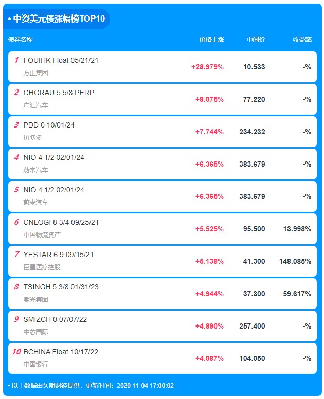Open YESTAR 6.9 09/15/21 bond entry

[163, 261]
